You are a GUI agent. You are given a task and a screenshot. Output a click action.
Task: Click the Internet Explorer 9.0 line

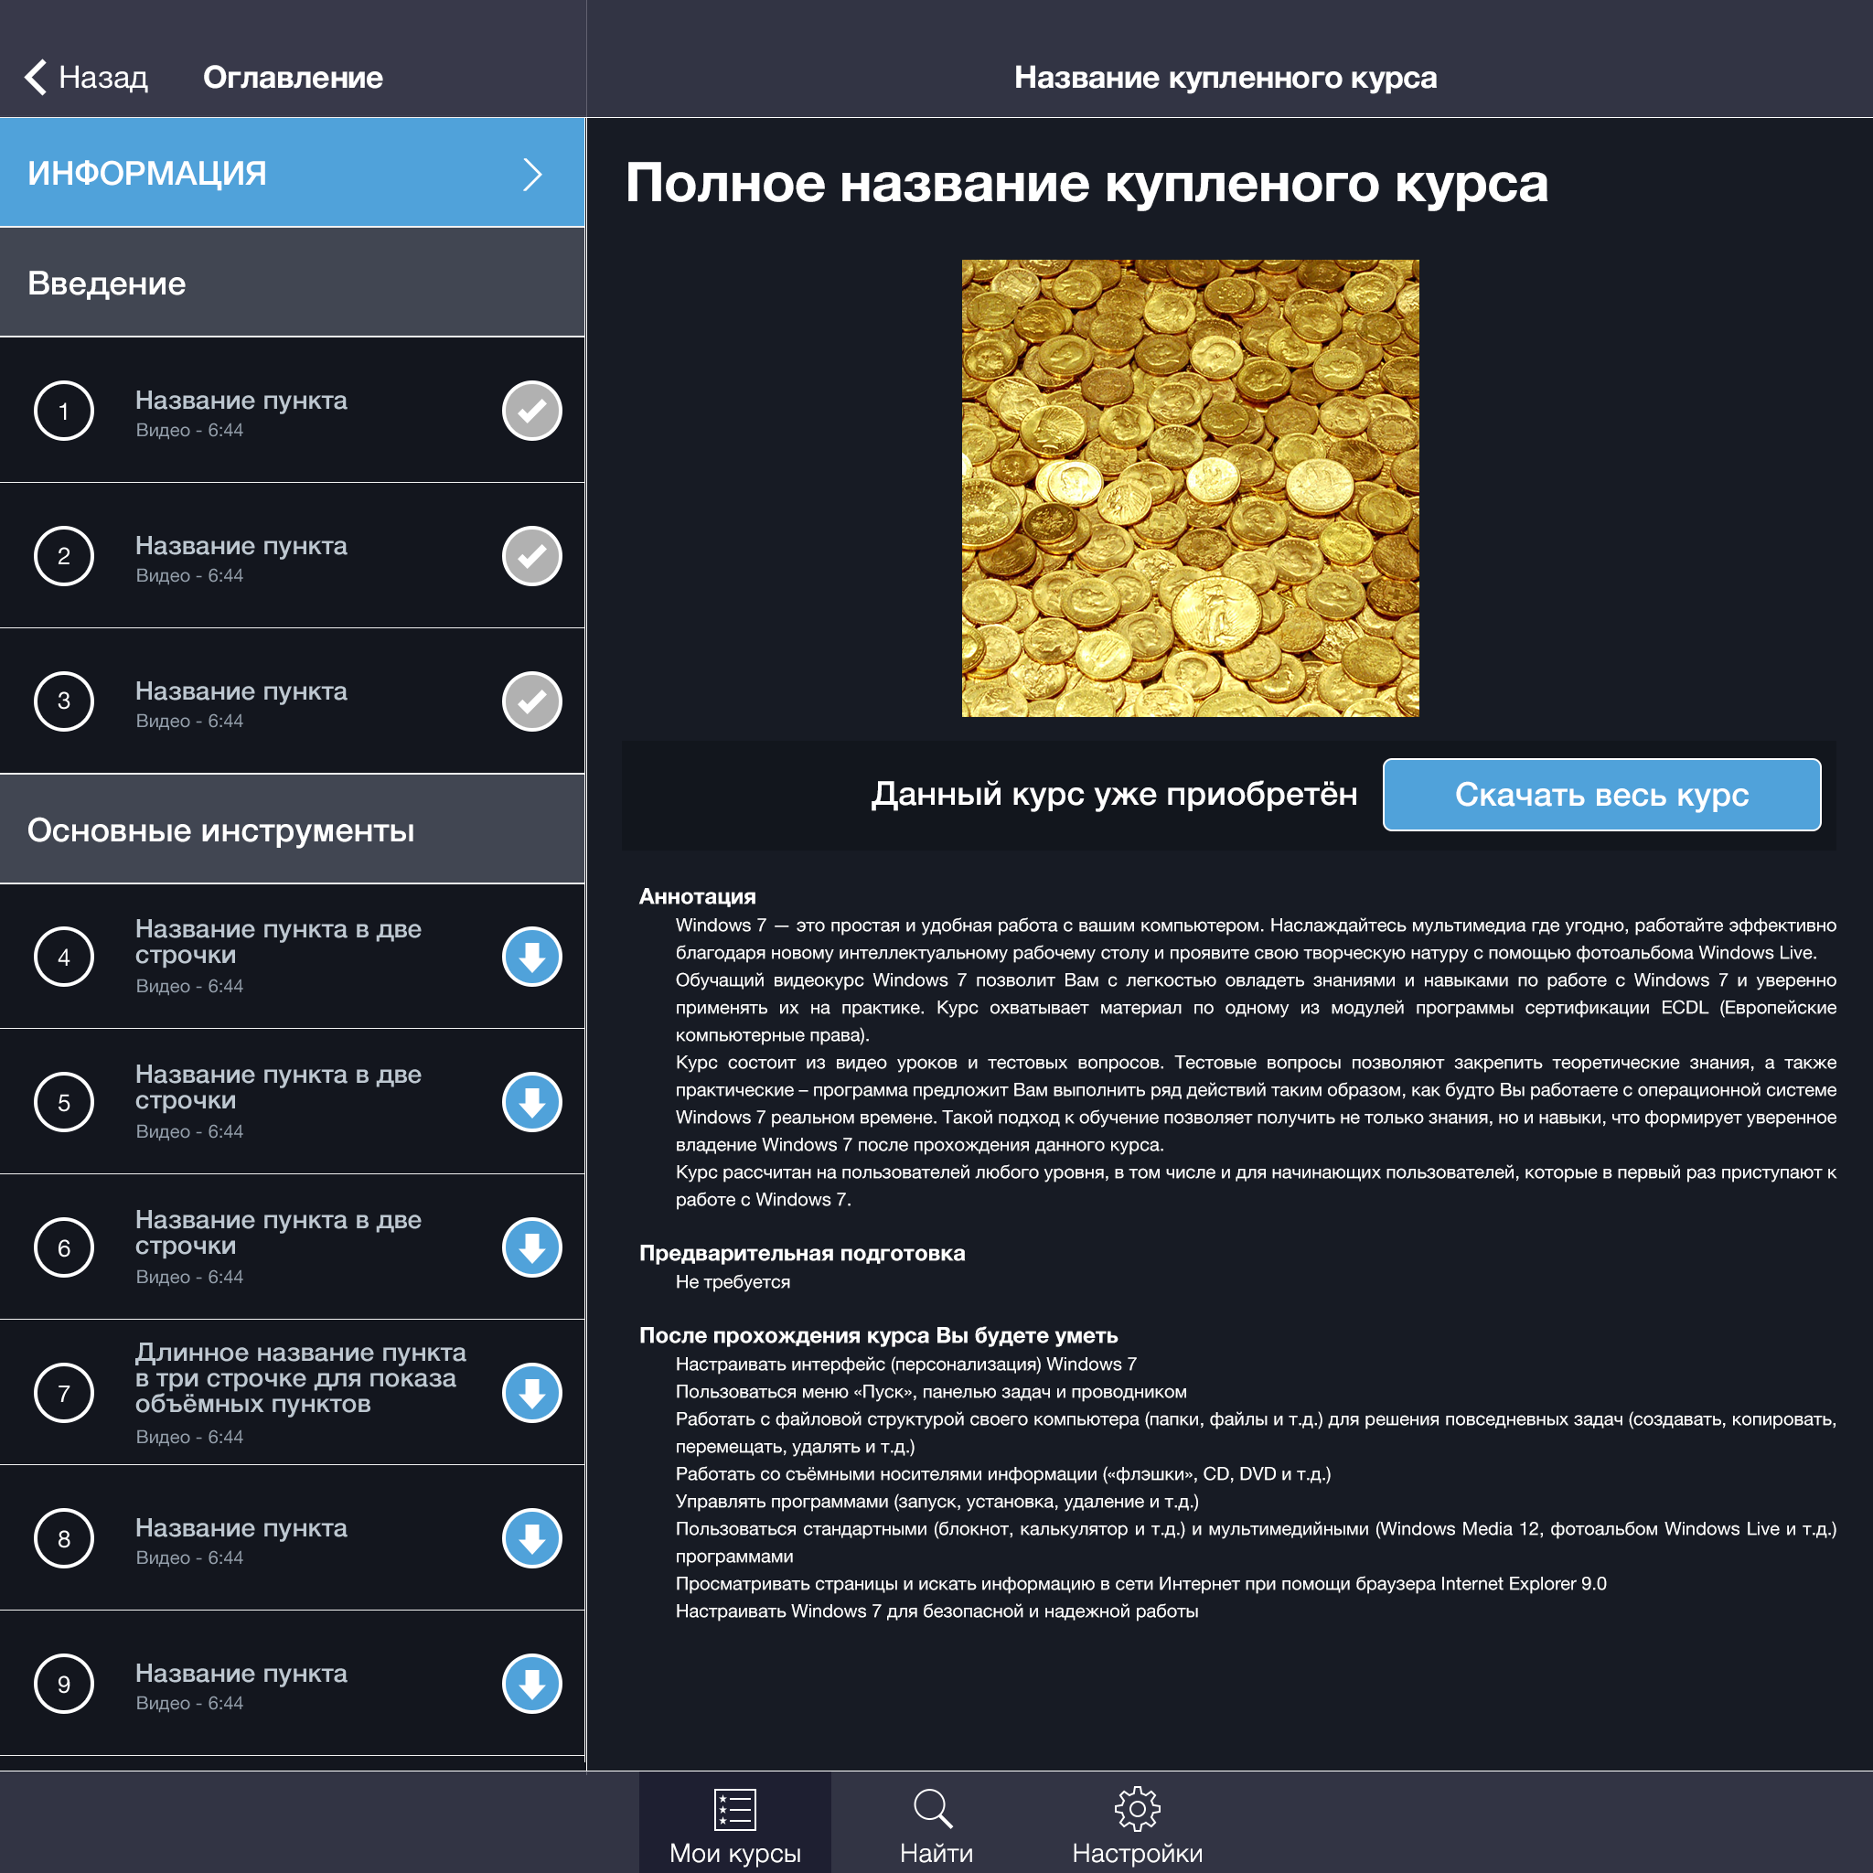pyautogui.click(x=1140, y=1583)
